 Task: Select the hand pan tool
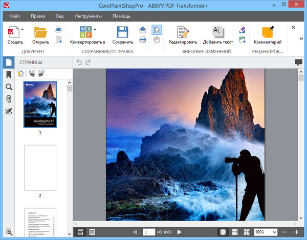point(157,40)
